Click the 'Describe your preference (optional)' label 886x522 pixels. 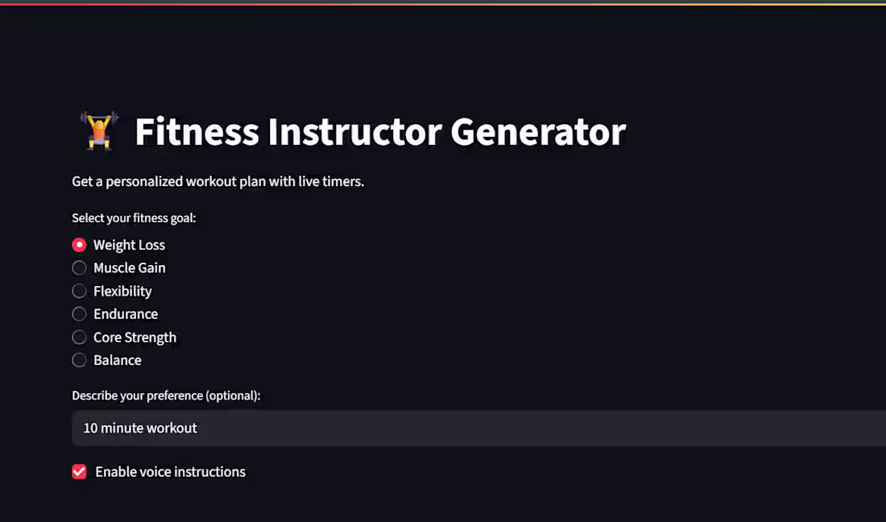pos(166,396)
